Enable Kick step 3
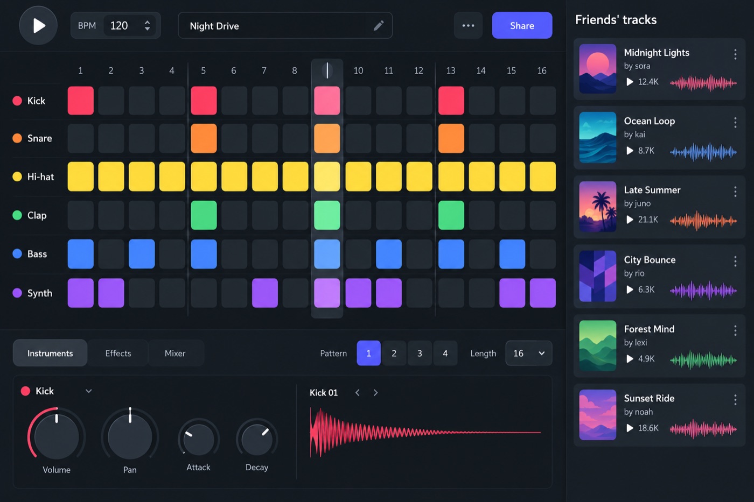The width and height of the screenshot is (754, 502). (x=142, y=101)
